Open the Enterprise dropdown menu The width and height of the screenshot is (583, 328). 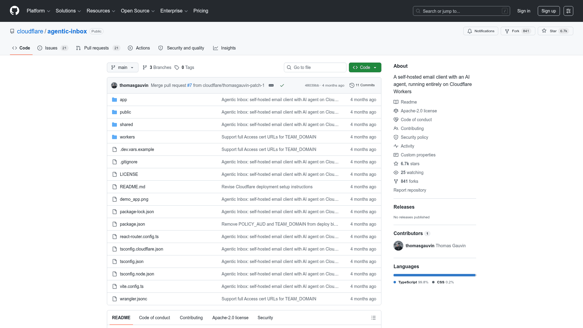click(x=174, y=11)
